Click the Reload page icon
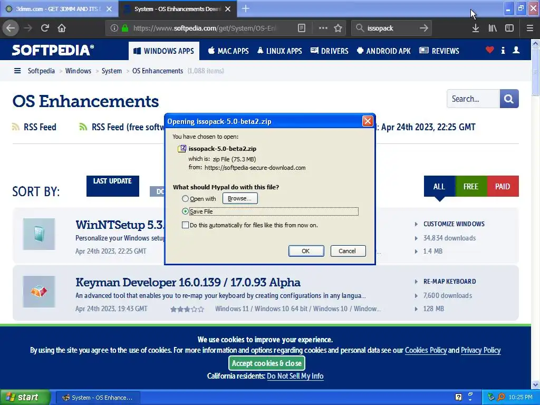This screenshot has width=540, height=405. point(45,28)
